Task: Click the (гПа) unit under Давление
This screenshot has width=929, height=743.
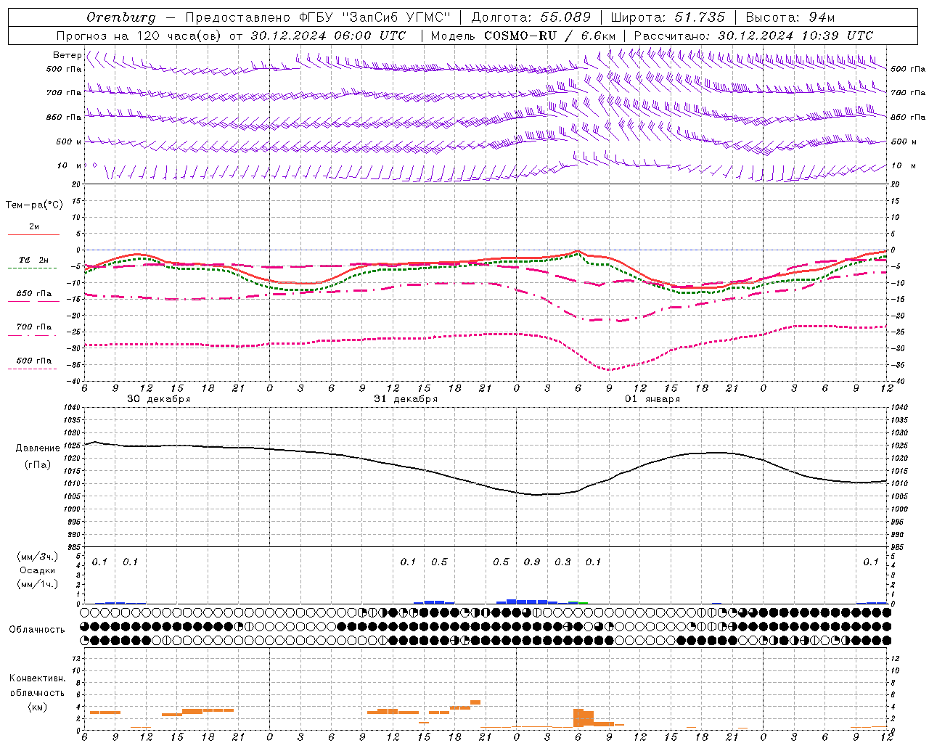Action: coord(38,465)
